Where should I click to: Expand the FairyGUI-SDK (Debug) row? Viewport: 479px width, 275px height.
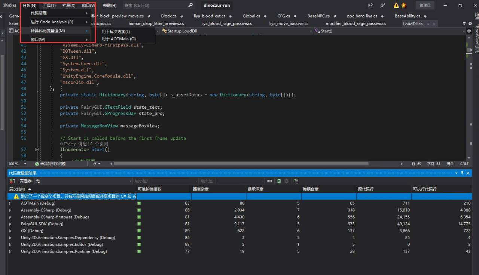[x=10, y=224]
